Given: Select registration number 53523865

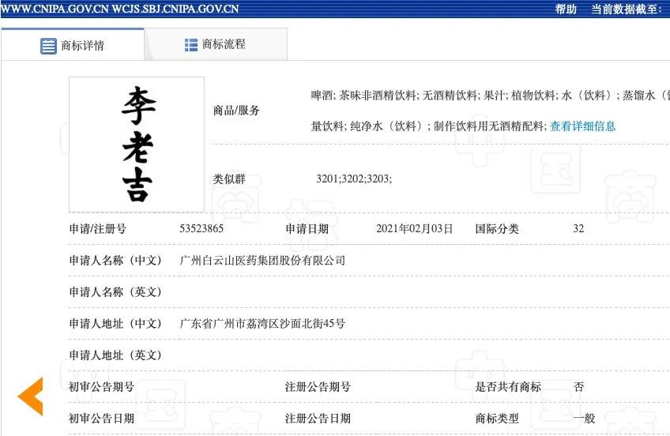Looking at the screenshot, I should [201, 228].
